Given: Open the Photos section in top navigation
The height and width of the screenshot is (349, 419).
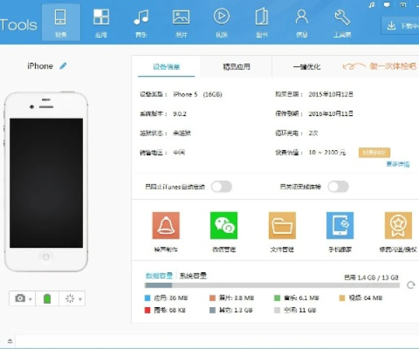Looking at the screenshot, I should (x=181, y=23).
